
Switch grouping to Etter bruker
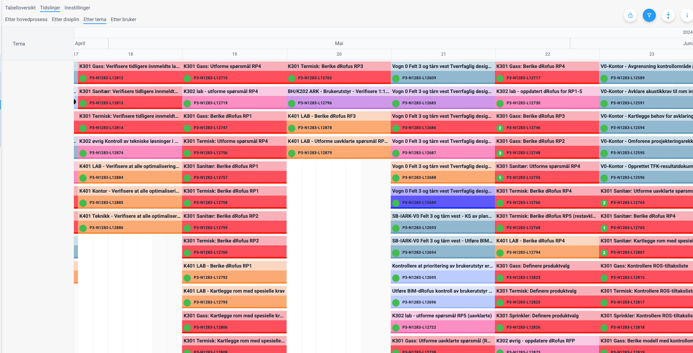[x=123, y=19]
